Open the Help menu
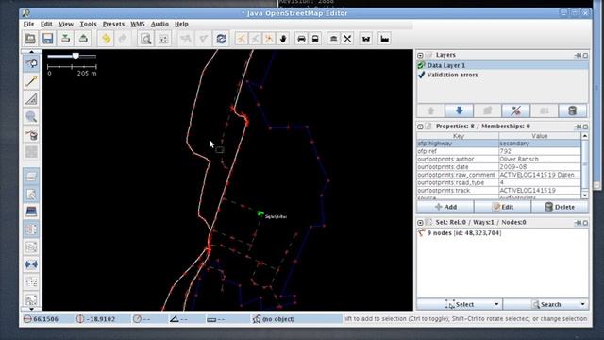The image size is (604, 340). 181,24
